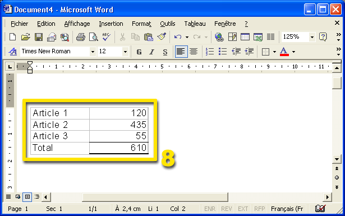Viewport: 345px width, 216px height.
Task: Click the Insert Table icon
Action: (x=245, y=37)
